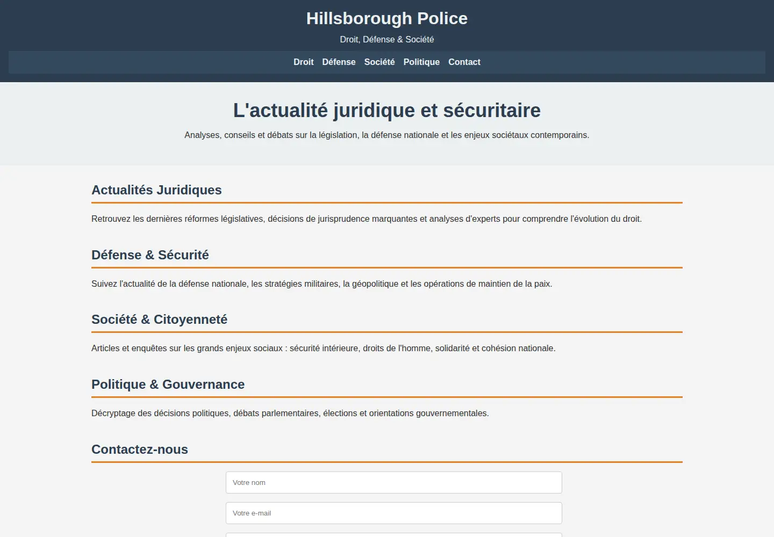Click the paragraph starting 'Décryptage des décisions politiques'

pos(290,413)
